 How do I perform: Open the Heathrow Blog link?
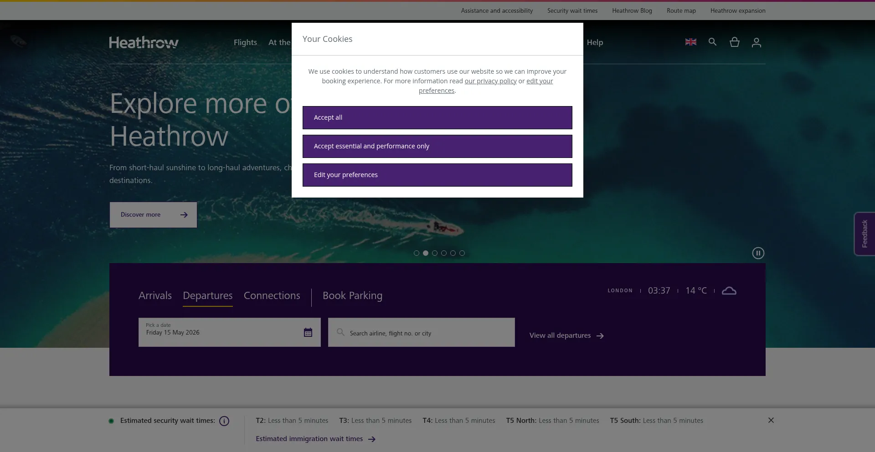tap(632, 10)
